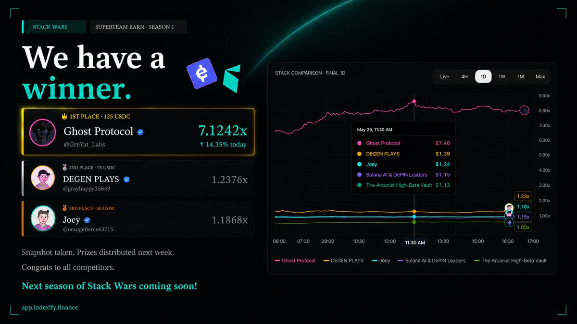Viewport: 577px width, 324px height.
Task: Click the May 29, 11:30 AM tooltip header
Action: coord(375,130)
